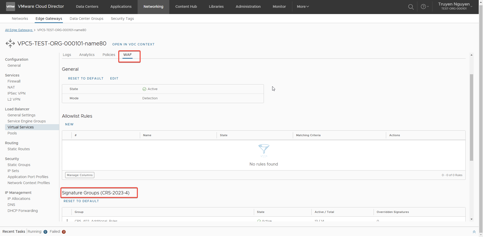Image resolution: width=483 pixels, height=237 pixels.
Task: Click the empty-list funnel icon
Action: coord(264,150)
